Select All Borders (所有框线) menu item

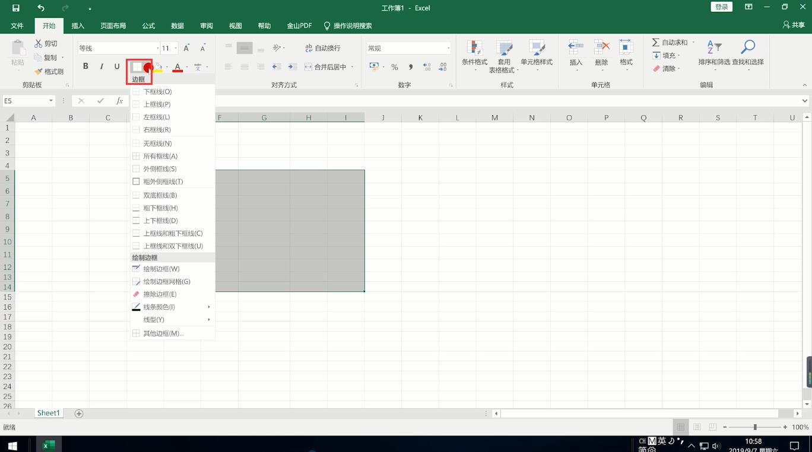(172, 156)
